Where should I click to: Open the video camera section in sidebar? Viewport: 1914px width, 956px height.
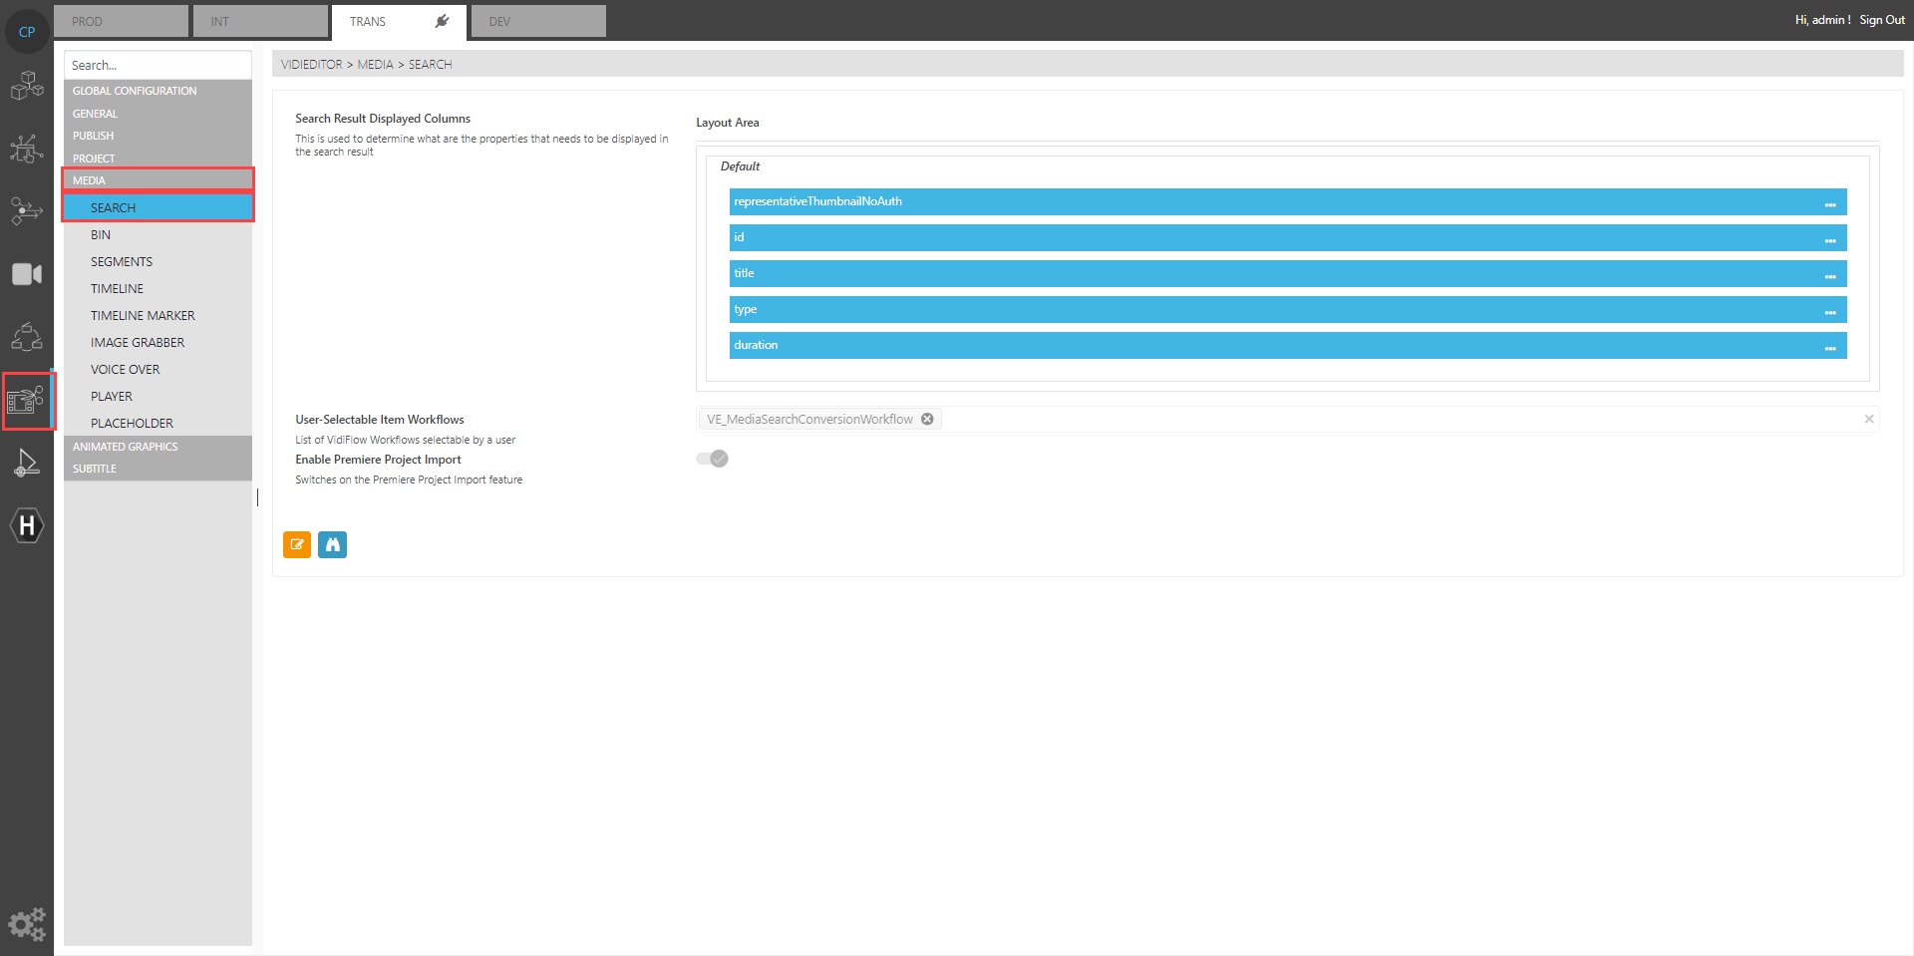point(27,274)
